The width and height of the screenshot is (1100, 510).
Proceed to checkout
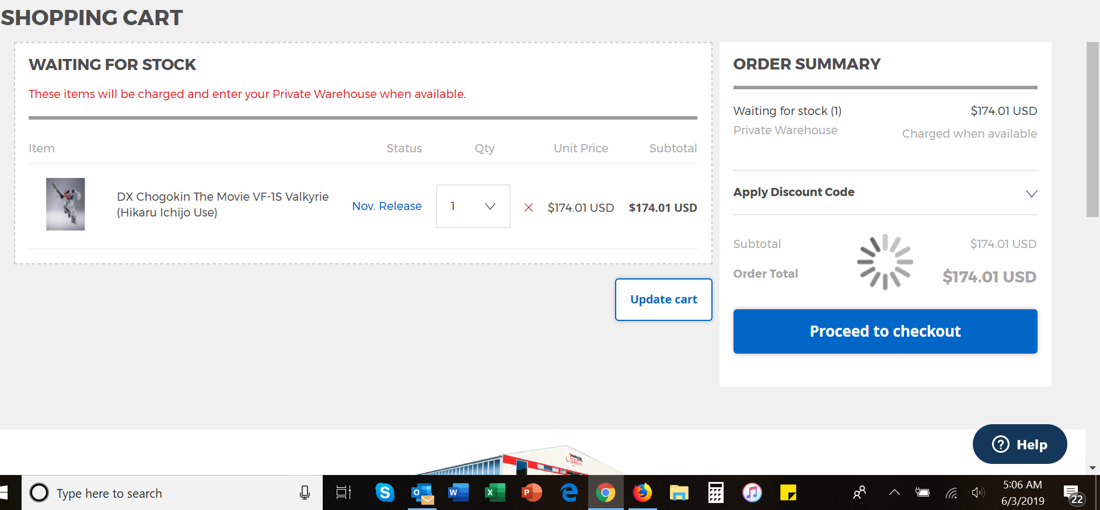885,331
